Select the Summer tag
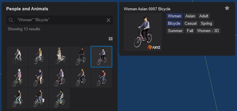The image size is (237, 111). click(175, 31)
